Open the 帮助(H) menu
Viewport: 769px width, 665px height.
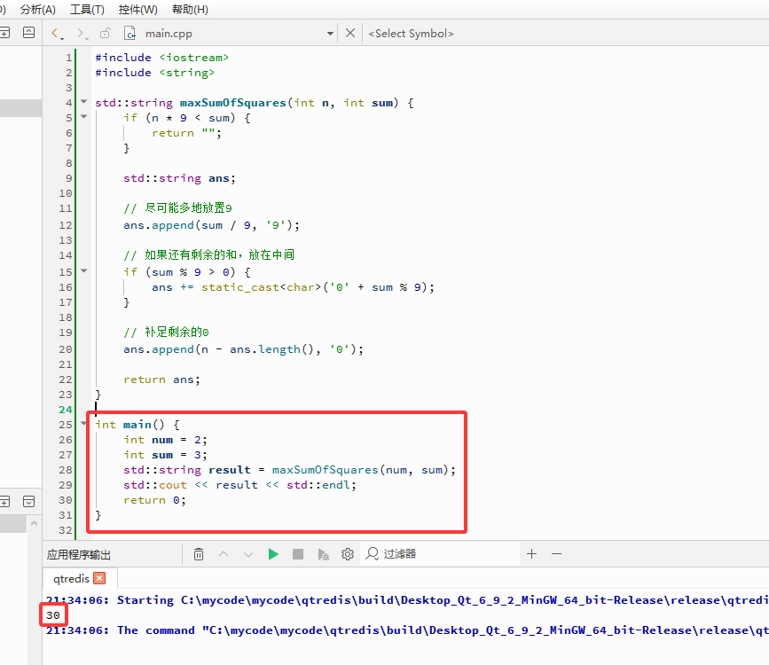[191, 10]
